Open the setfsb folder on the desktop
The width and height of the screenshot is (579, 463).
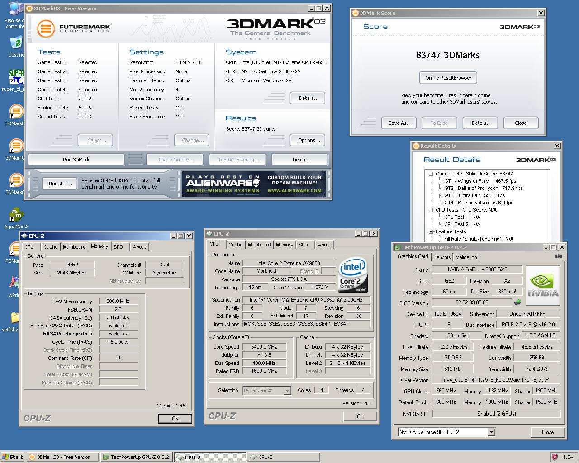tap(15, 318)
